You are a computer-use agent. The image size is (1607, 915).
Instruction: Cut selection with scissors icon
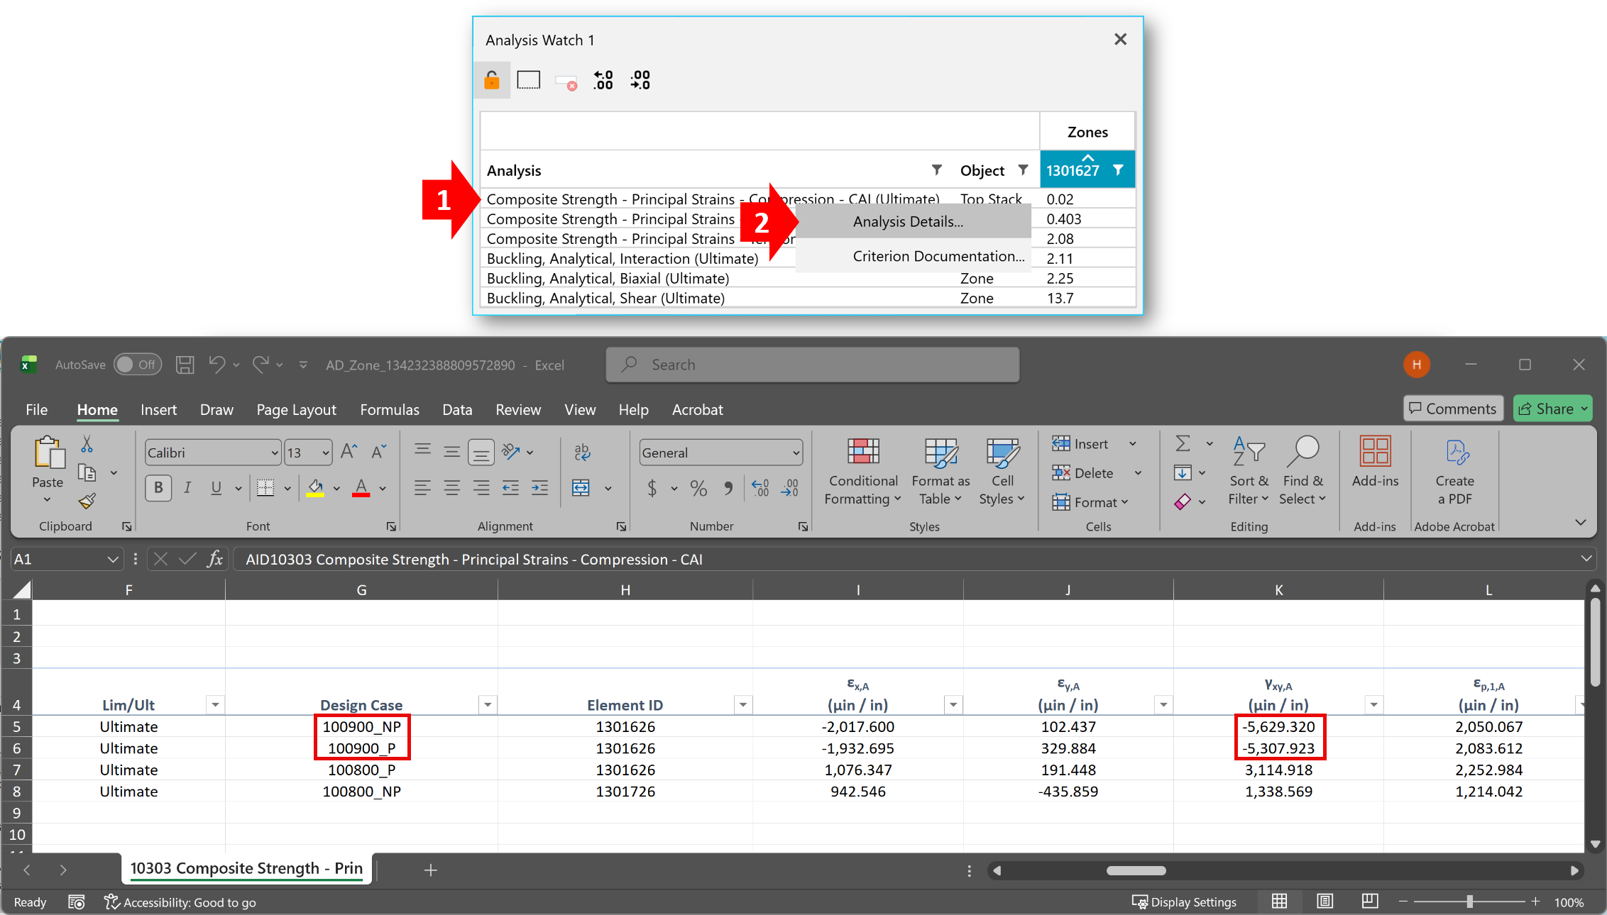[x=87, y=445]
